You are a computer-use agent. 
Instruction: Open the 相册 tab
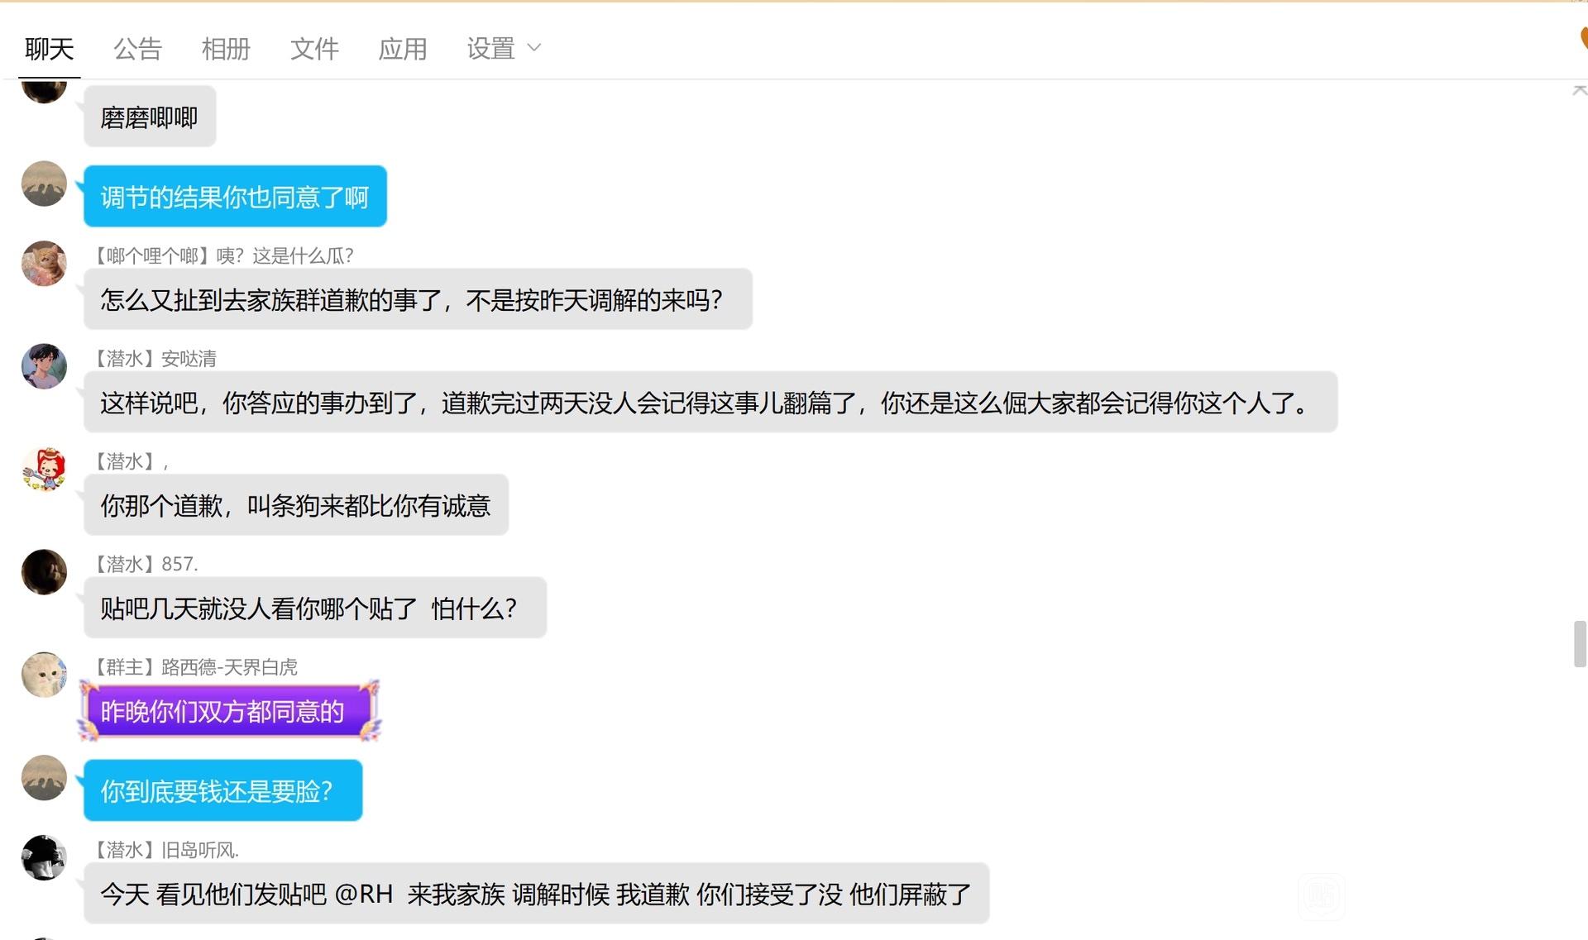tap(226, 49)
